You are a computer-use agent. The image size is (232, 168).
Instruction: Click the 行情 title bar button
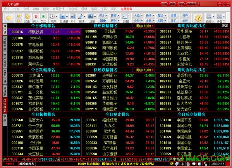(181, 4)
